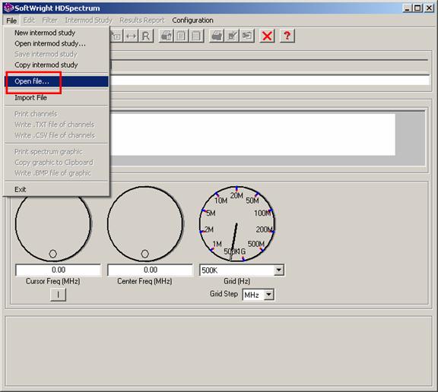The image size is (438, 392).
Task: Click Copy graphic to Clipboard entry
Action: (54, 163)
